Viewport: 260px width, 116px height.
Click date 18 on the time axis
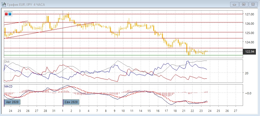(175, 111)
